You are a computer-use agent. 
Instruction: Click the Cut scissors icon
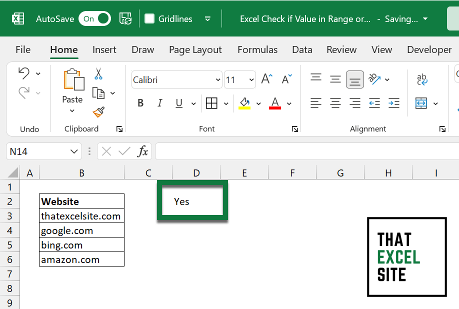click(x=98, y=73)
